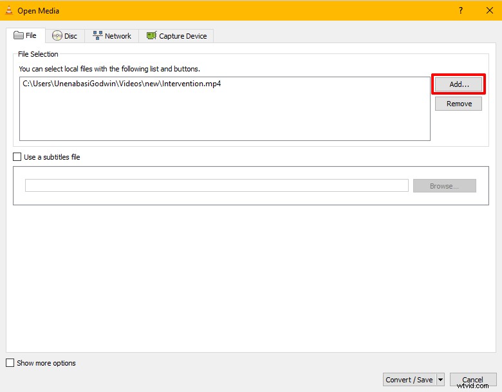Close the Open Media dialog window

487,10
